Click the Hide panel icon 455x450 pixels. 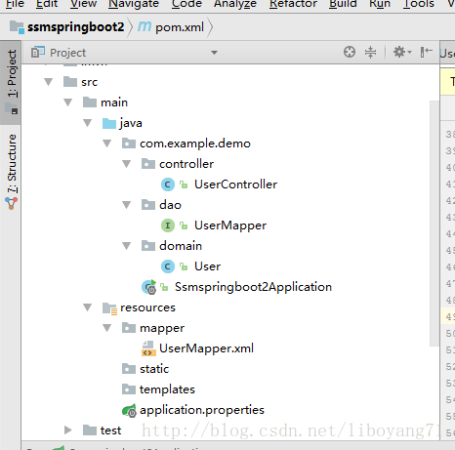click(426, 52)
